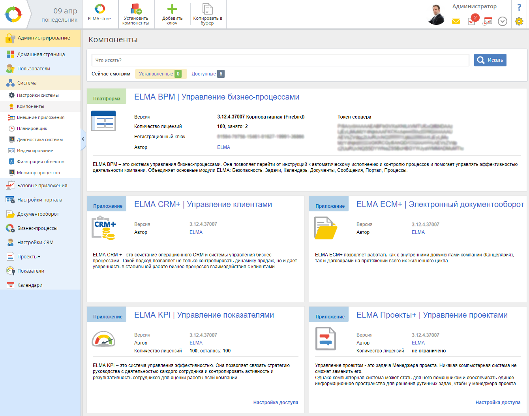Click the question mark help icon

click(519, 8)
